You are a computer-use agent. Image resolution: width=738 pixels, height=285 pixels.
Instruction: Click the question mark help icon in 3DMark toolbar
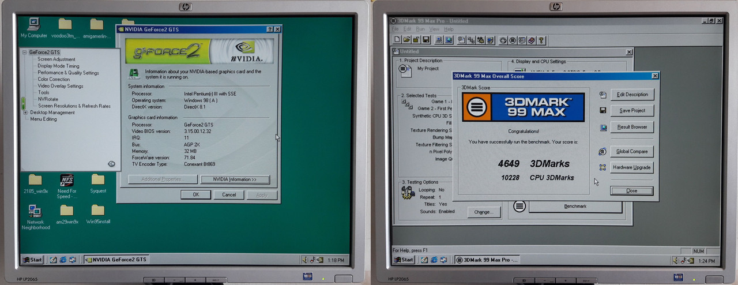click(541, 40)
